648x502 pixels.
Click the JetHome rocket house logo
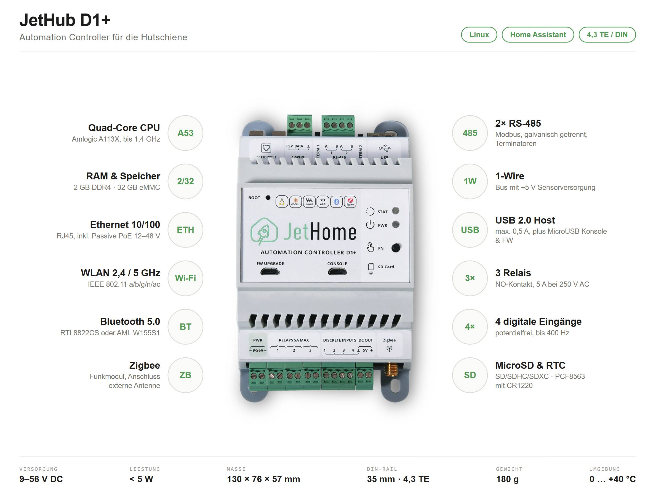tap(264, 231)
